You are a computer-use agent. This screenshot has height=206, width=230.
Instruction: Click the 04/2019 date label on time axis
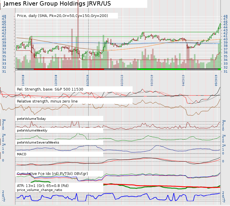click(x=183, y=80)
